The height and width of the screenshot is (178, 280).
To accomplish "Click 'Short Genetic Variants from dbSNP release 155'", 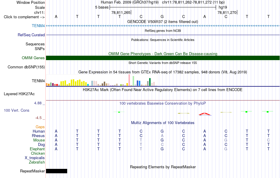I will click(163, 63).
